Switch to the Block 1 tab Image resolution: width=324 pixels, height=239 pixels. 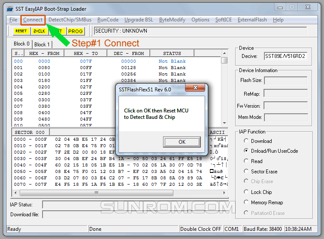42,45
